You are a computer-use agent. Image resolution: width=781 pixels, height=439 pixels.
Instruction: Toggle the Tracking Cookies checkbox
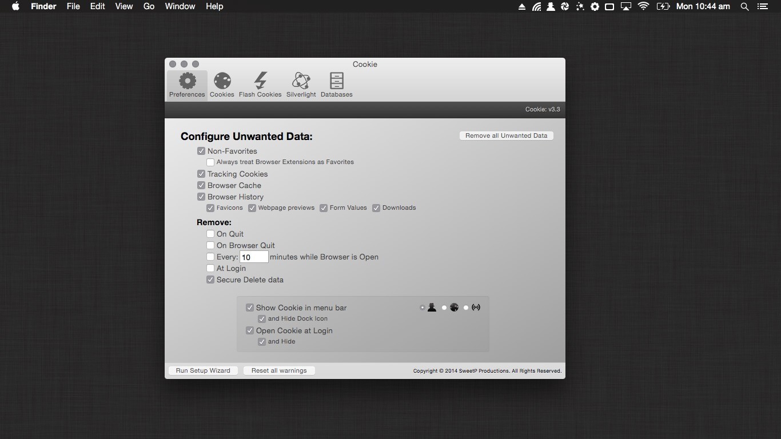click(x=201, y=174)
